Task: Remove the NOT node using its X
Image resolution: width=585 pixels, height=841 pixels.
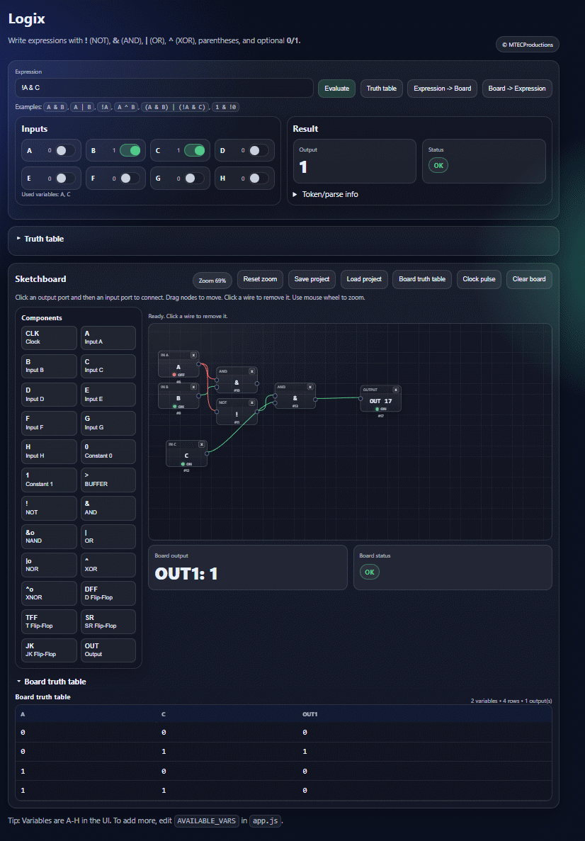Action: click(x=251, y=402)
